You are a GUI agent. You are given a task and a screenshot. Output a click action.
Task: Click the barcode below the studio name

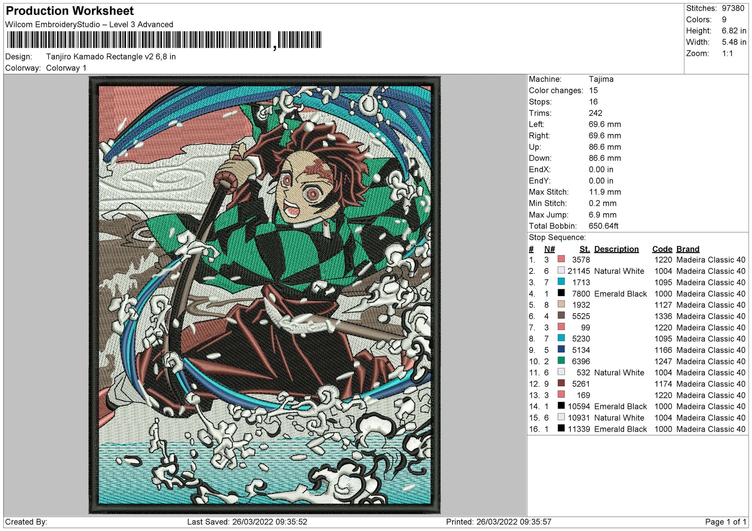164,40
